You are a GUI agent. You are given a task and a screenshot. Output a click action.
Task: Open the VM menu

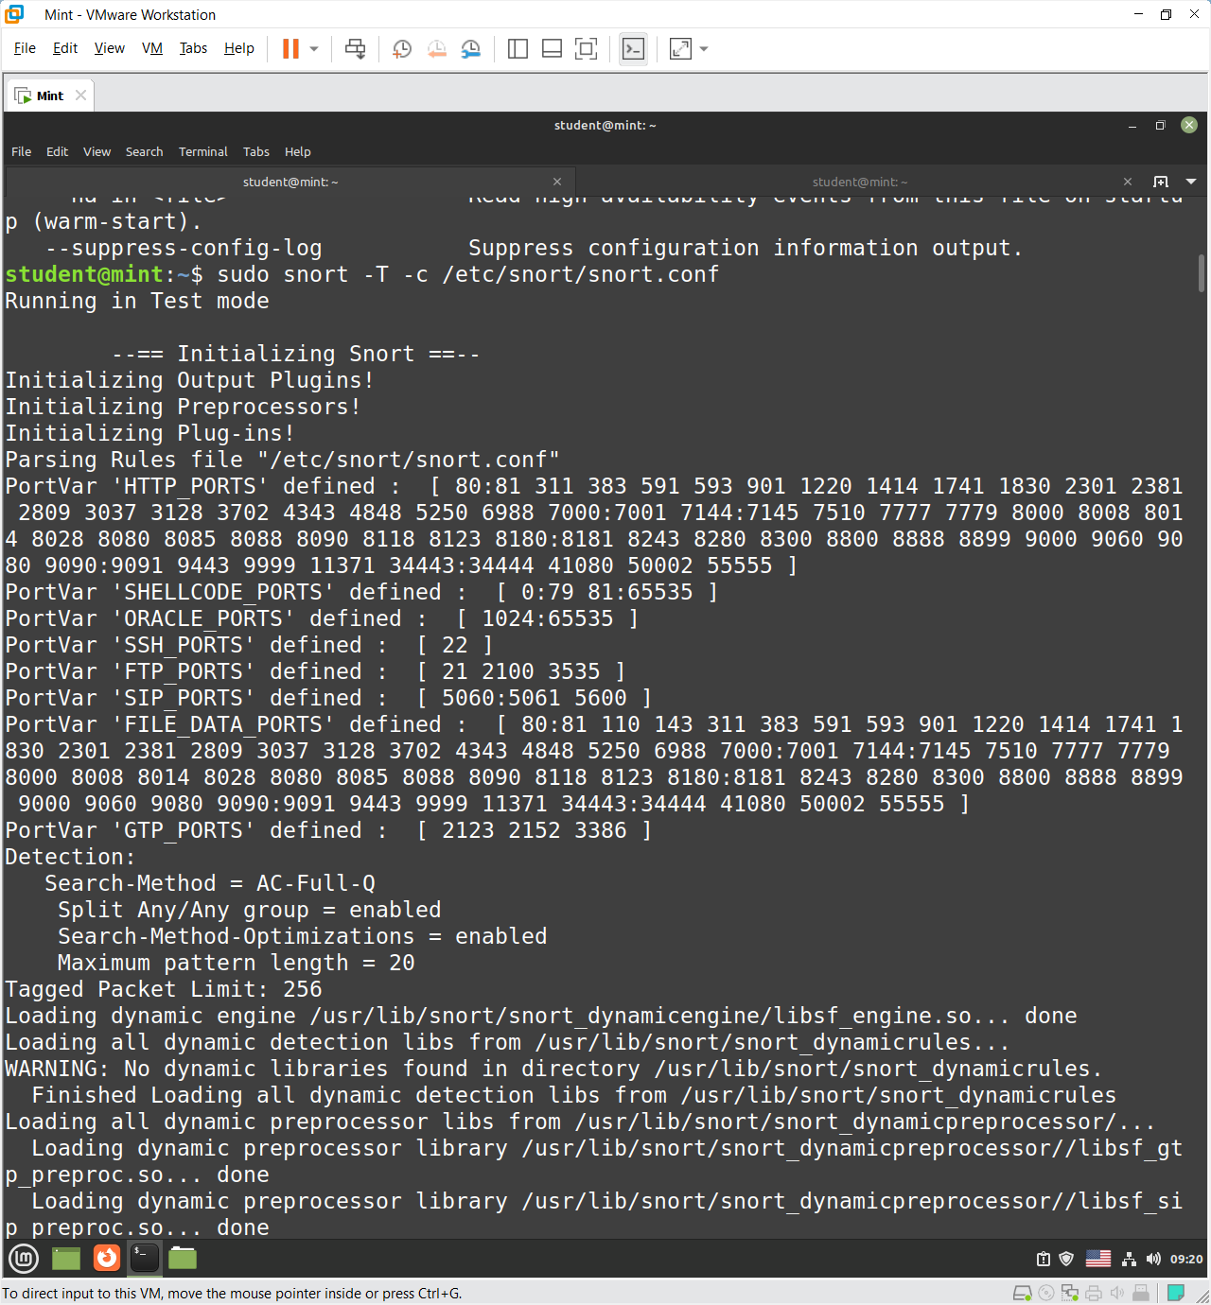pyautogui.click(x=151, y=48)
